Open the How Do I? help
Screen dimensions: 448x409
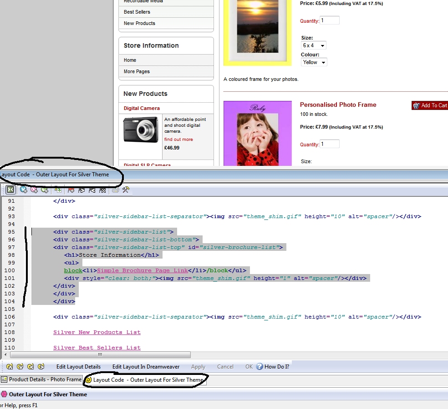coord(273,367)
